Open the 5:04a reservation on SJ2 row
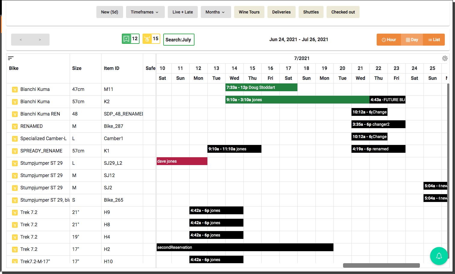 click(435, 186)
